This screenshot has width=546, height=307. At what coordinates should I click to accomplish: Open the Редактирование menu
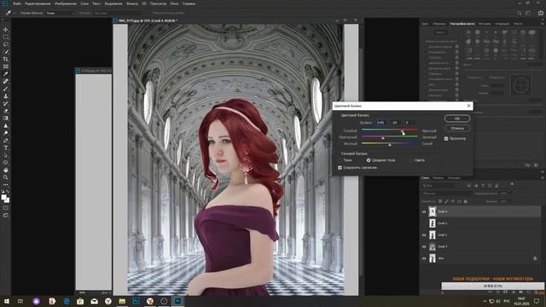(x=38, y=3)
